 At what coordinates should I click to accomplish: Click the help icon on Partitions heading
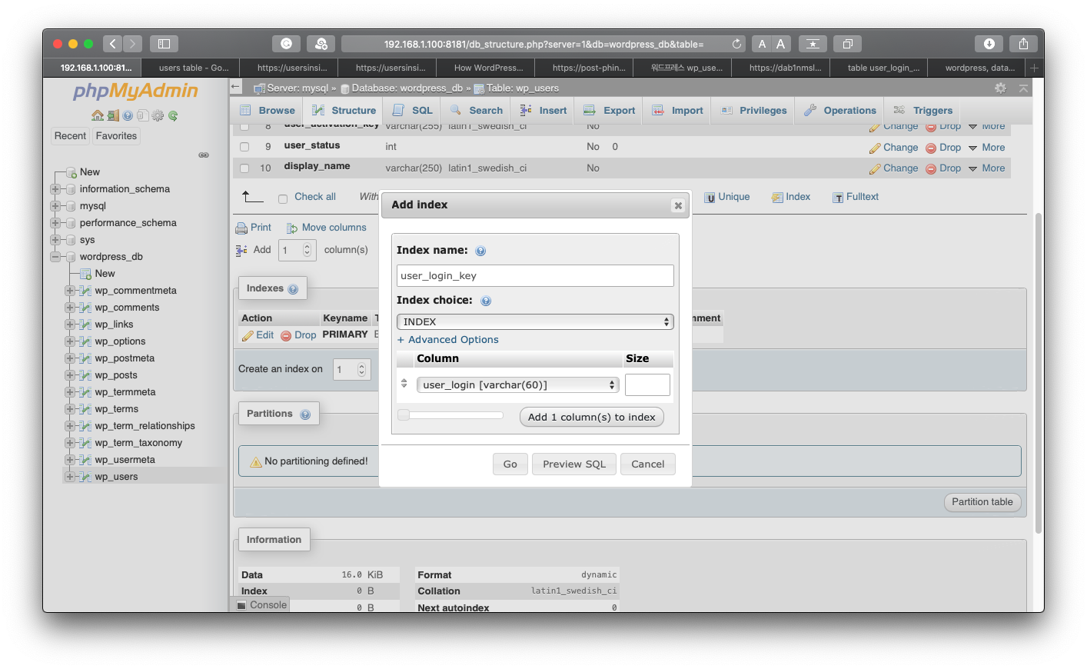pyautogui.click(x=305, y=414)
